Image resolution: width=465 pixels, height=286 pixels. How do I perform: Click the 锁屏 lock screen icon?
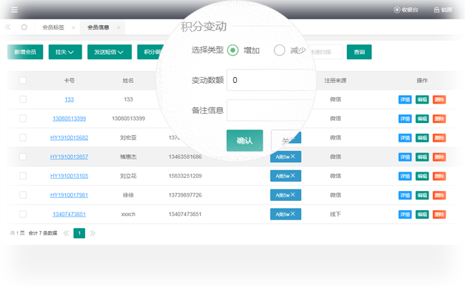point(442,10)
